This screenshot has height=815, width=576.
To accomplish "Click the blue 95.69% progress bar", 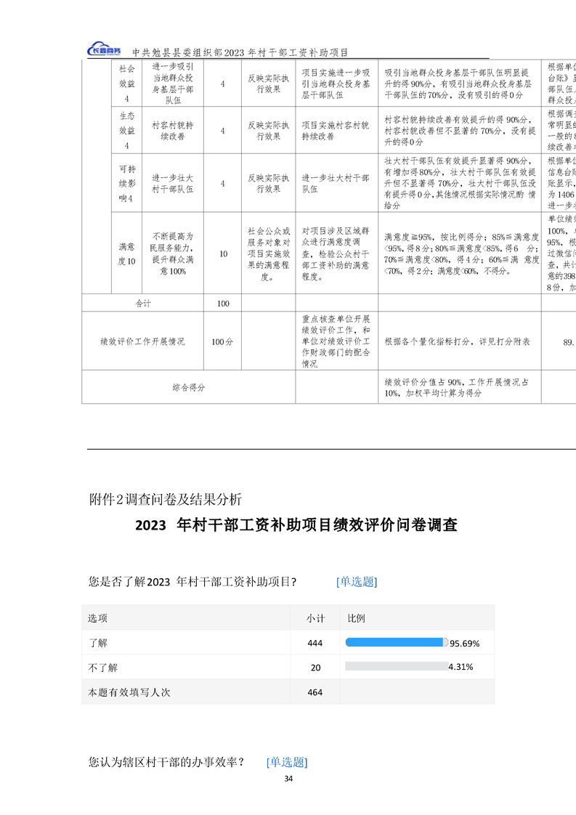I will [396, 642].
